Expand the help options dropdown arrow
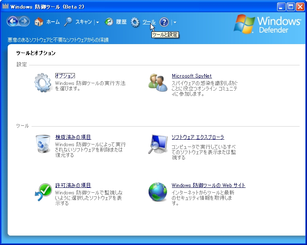Image resolution: width=307 pixels, height=245 pixels. 175,22
